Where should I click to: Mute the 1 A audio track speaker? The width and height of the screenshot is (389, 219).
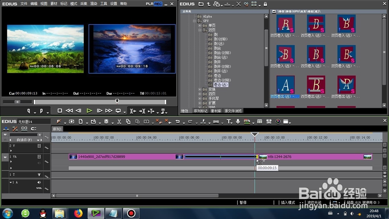pyautogui.click(x=39, y=182)
